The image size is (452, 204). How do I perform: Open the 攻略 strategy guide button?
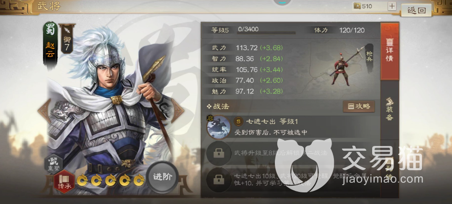359,106
